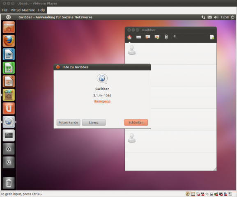Select the top user avatar in Gwibber
This screenshot has width=237, height=197.
click(132, 50)
